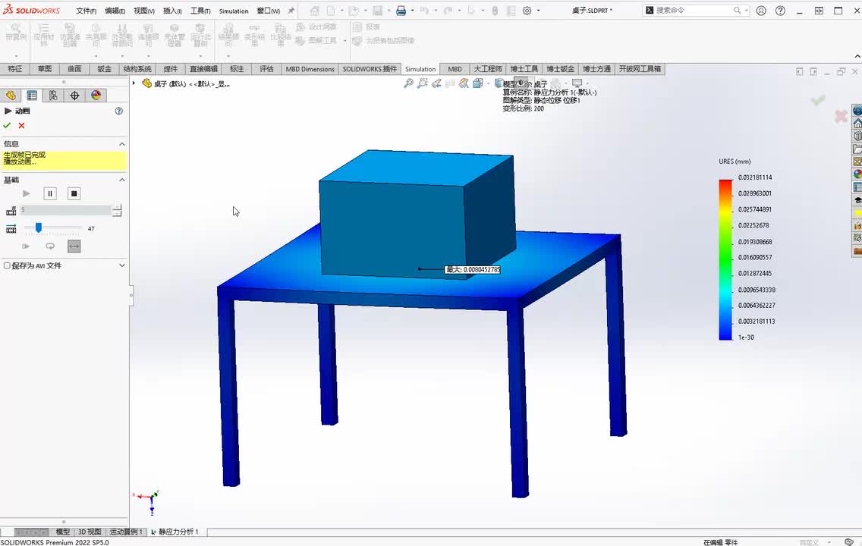Viewport: 862px width, 546px height.
Task: Open the SOLIDWORKS help icon
Action: tap(780, 11)
